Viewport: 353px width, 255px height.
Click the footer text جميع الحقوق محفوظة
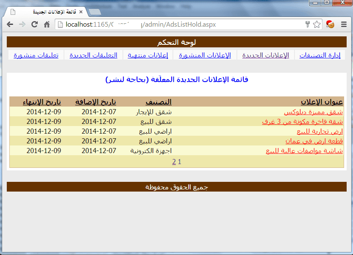click(x=176, y=187)
